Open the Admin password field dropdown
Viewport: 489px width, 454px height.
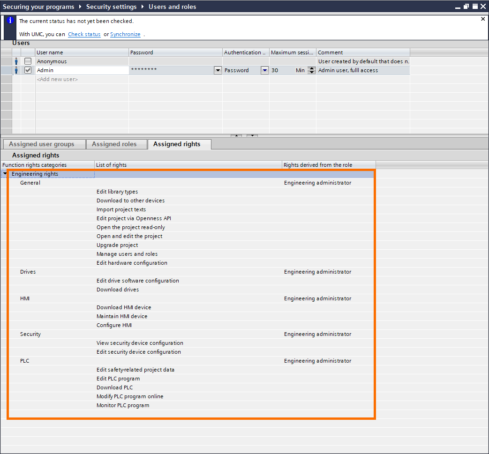pos(217,70)
